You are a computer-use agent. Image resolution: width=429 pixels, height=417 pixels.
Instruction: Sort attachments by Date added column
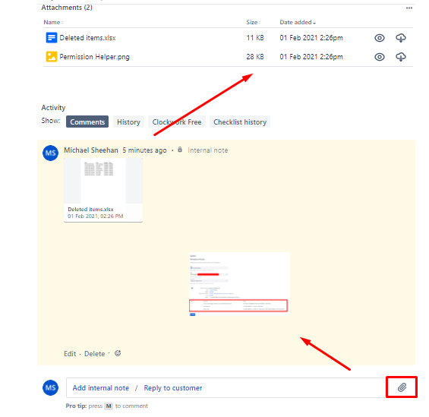click(298, 22)
